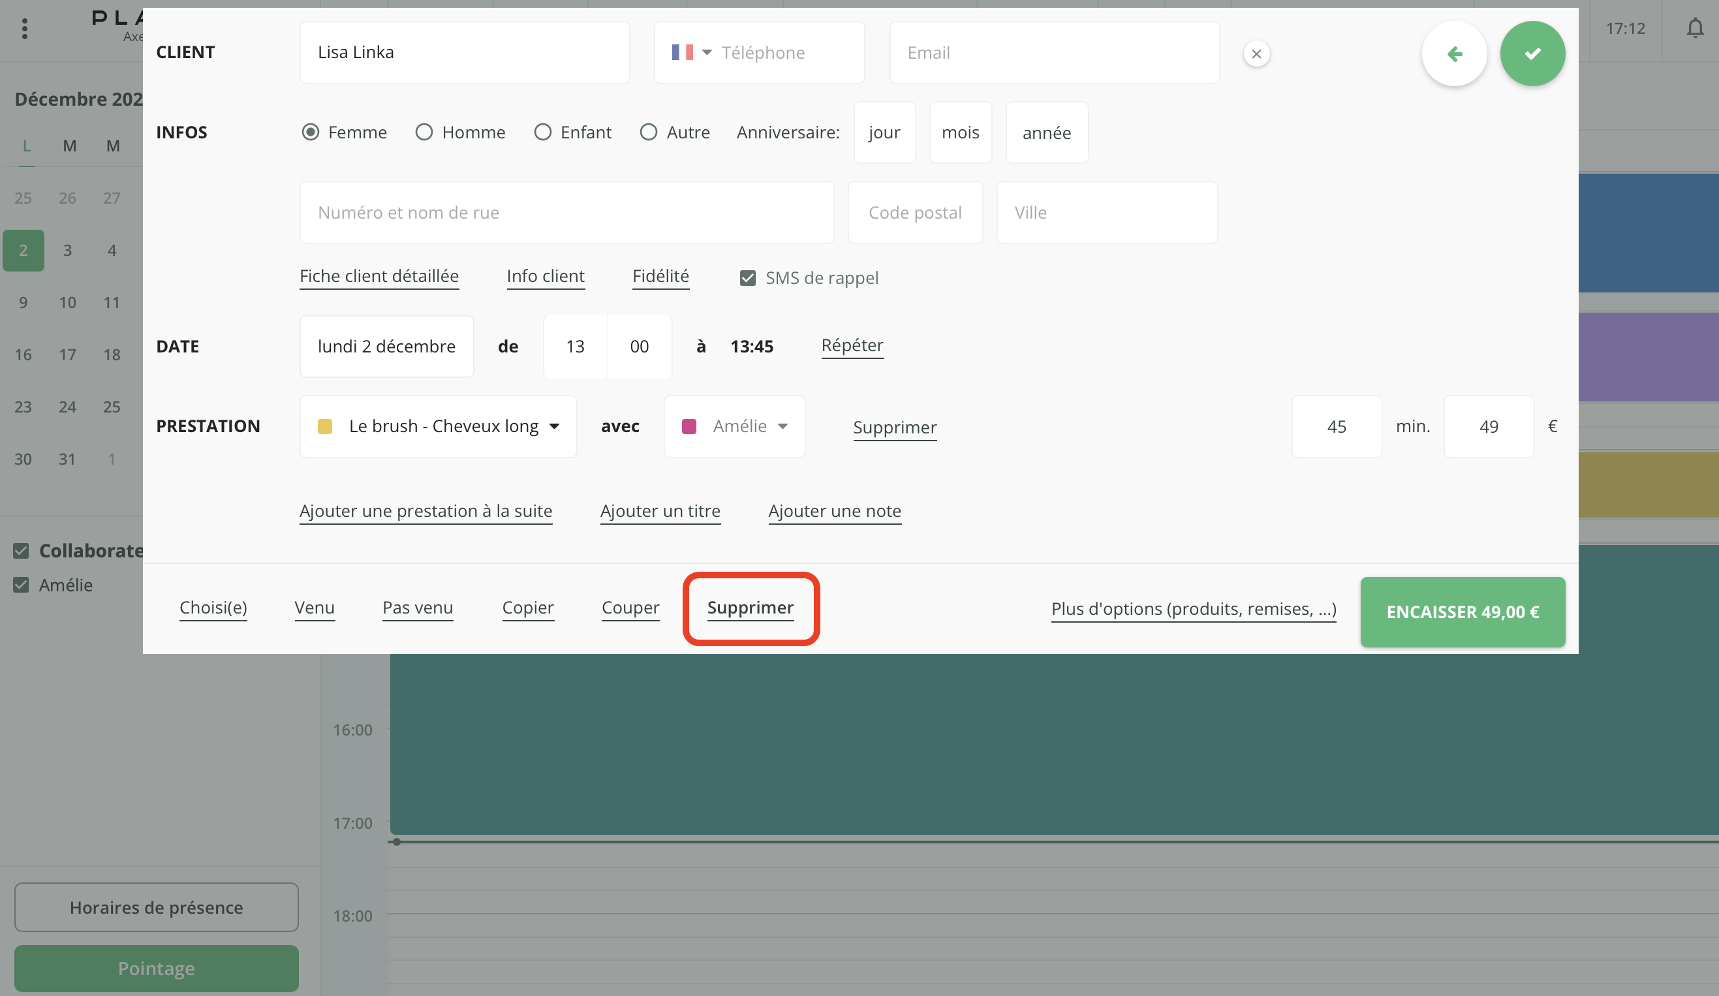Uncheck SMS de rappel checkbox
The image size is (1719, 996).
point(748,277)
